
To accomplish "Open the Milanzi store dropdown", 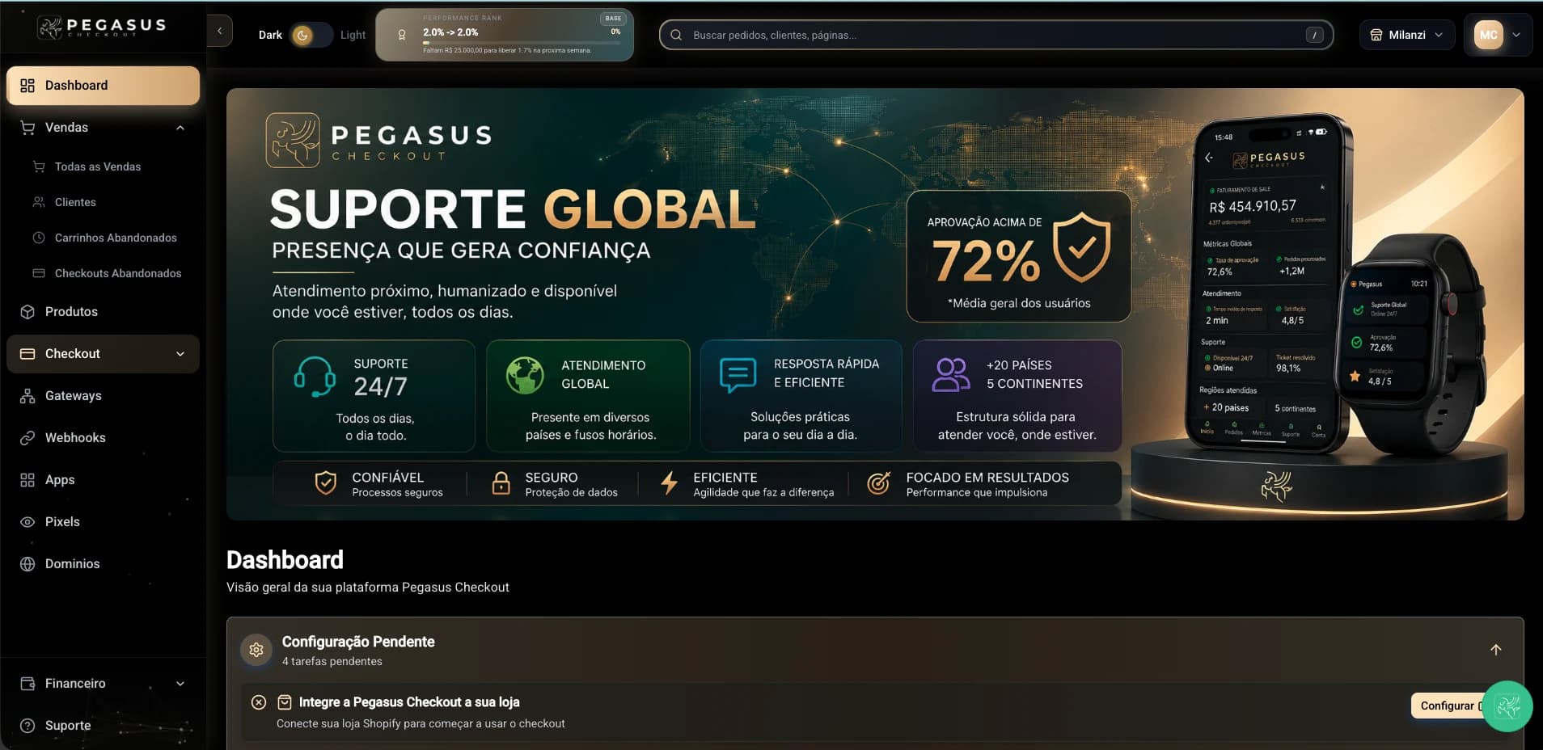I will click(1407, 35).
